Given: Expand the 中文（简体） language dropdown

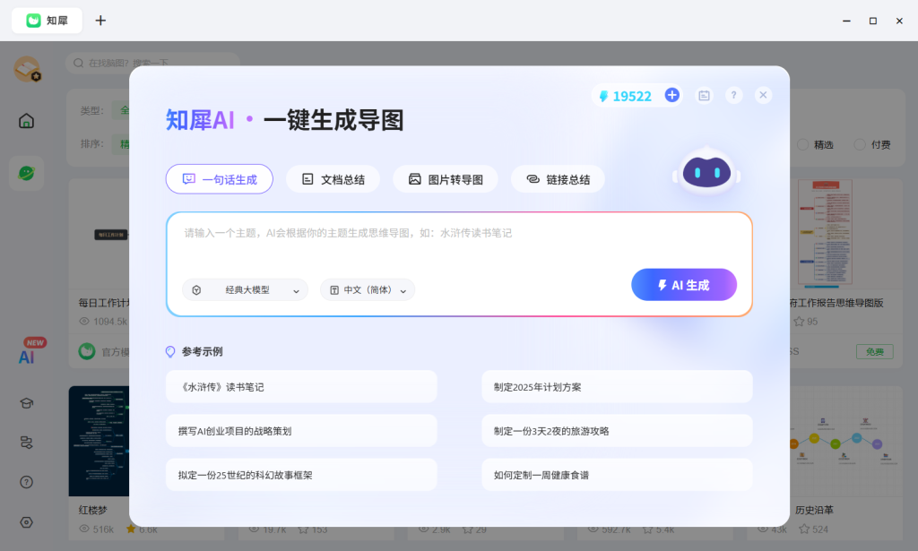Looking at the screenshot, I should point(368,290).
